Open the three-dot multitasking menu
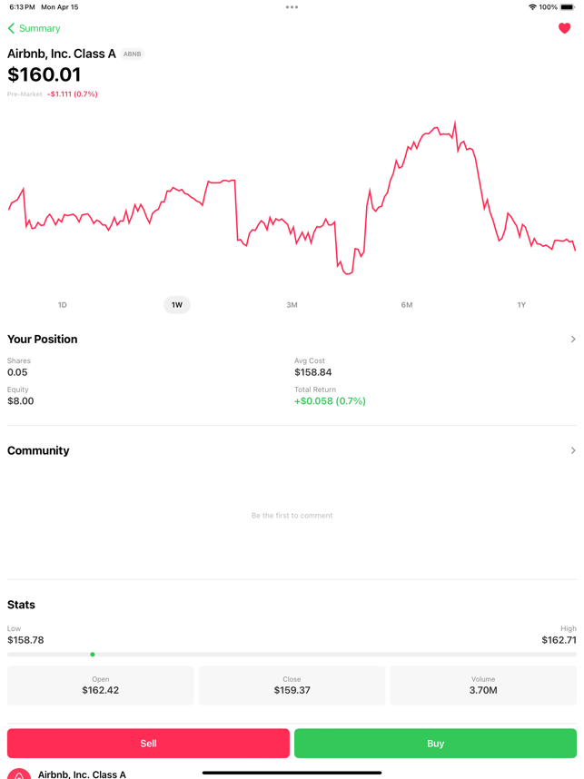 click(292, 7)
